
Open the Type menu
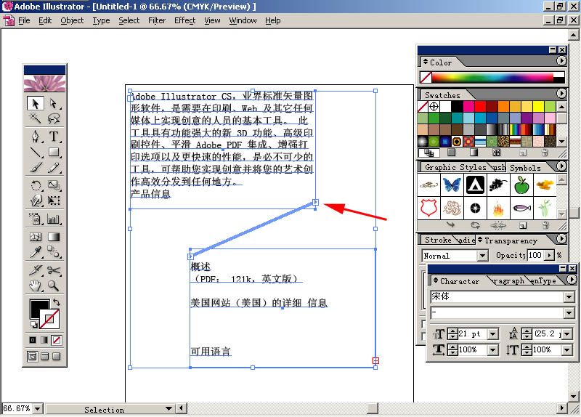101,21
